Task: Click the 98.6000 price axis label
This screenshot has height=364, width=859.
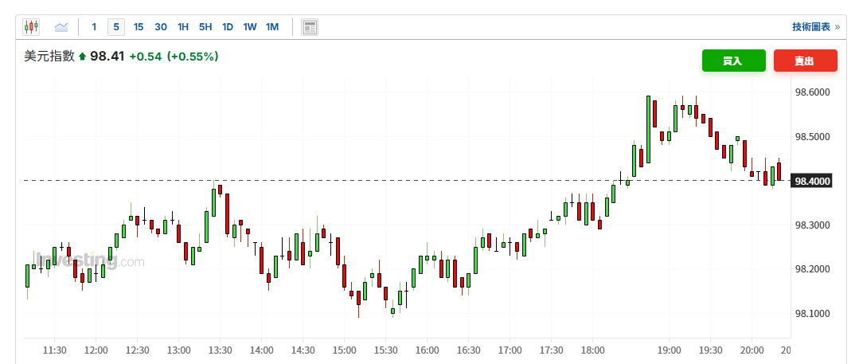Action: [812, 92]
